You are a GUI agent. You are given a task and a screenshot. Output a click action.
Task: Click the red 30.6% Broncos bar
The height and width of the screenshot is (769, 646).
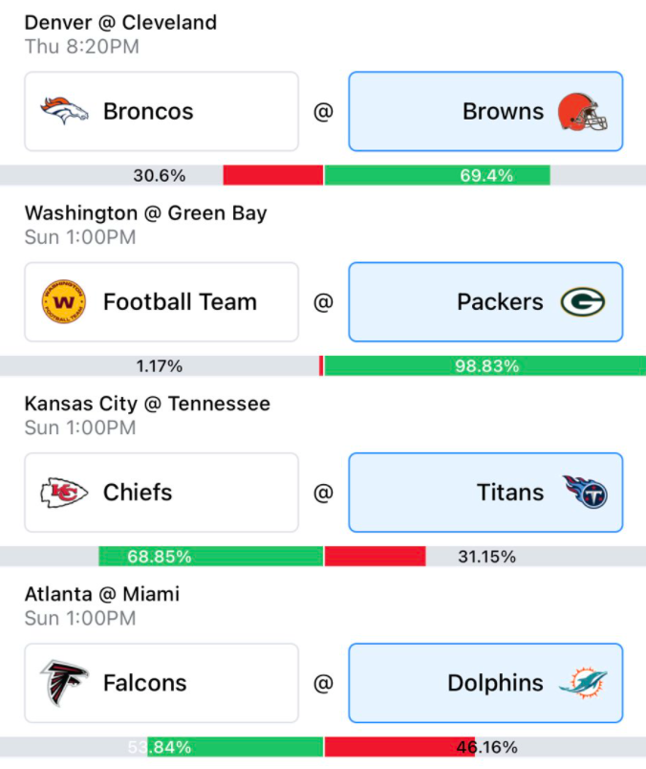tap(273, 175)
